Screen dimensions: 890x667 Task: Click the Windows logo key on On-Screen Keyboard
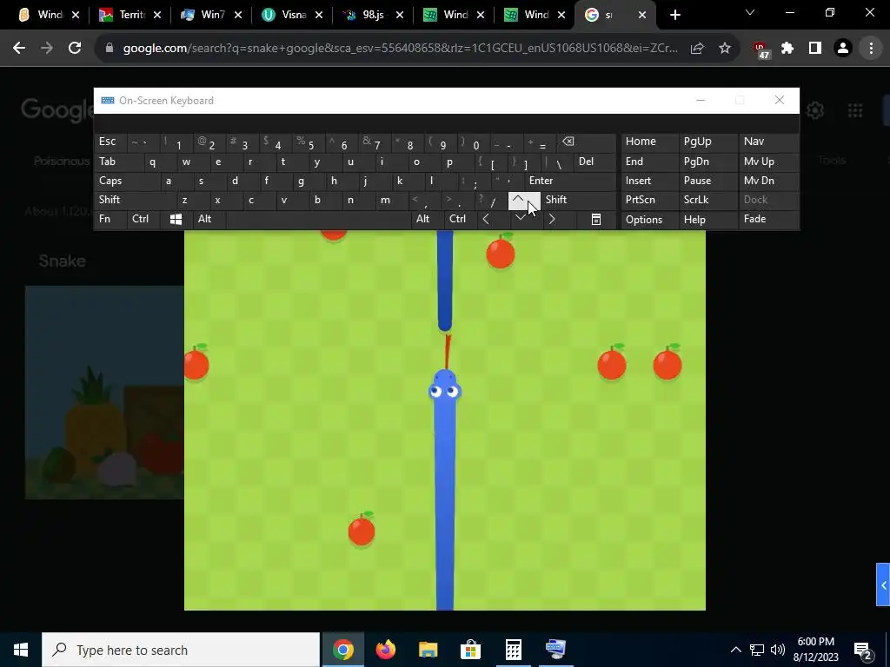coord(176,219)
